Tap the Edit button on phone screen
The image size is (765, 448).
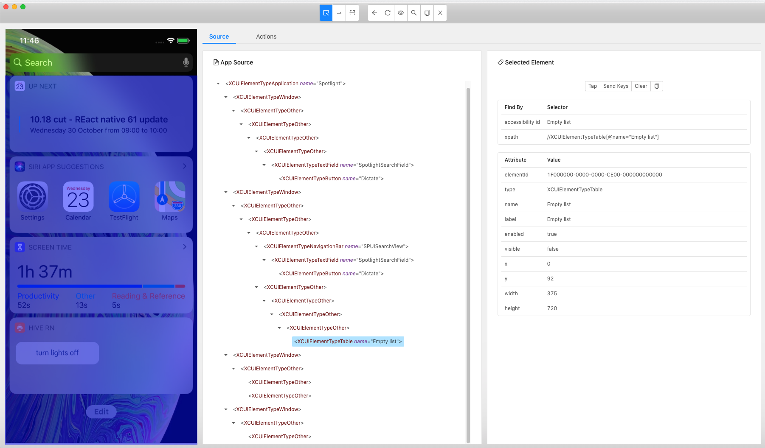tap(101, 412)
